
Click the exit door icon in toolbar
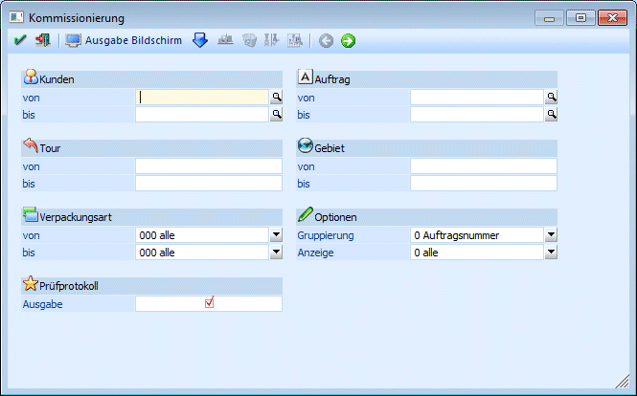click(42, 40)
